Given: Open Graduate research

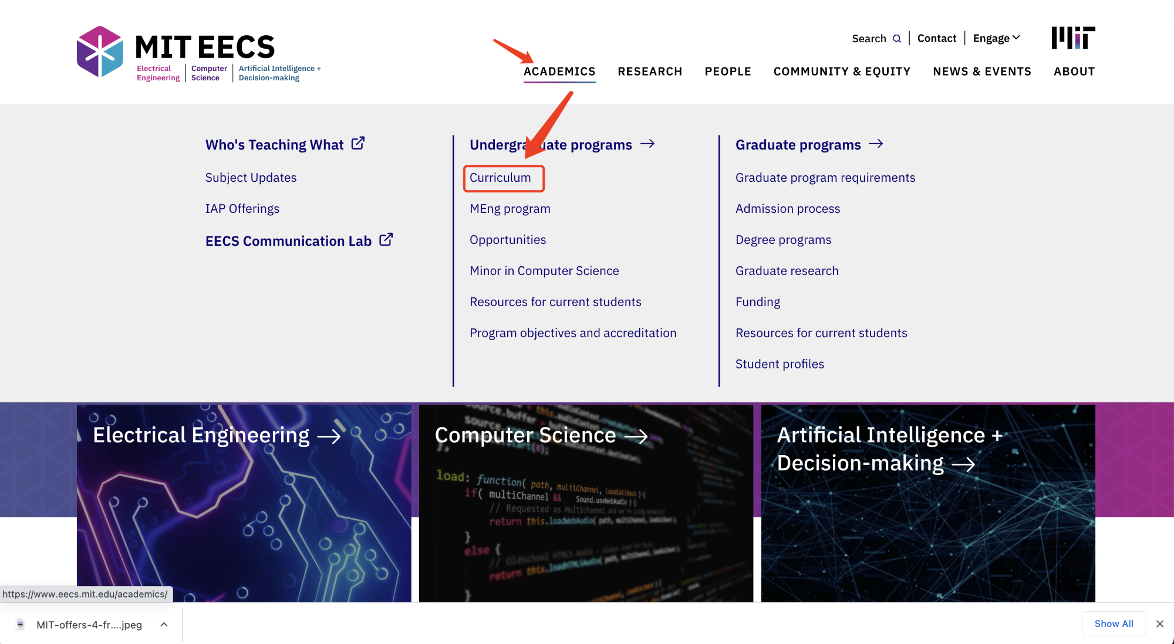Looking at the screenshot, I should 787,270.
